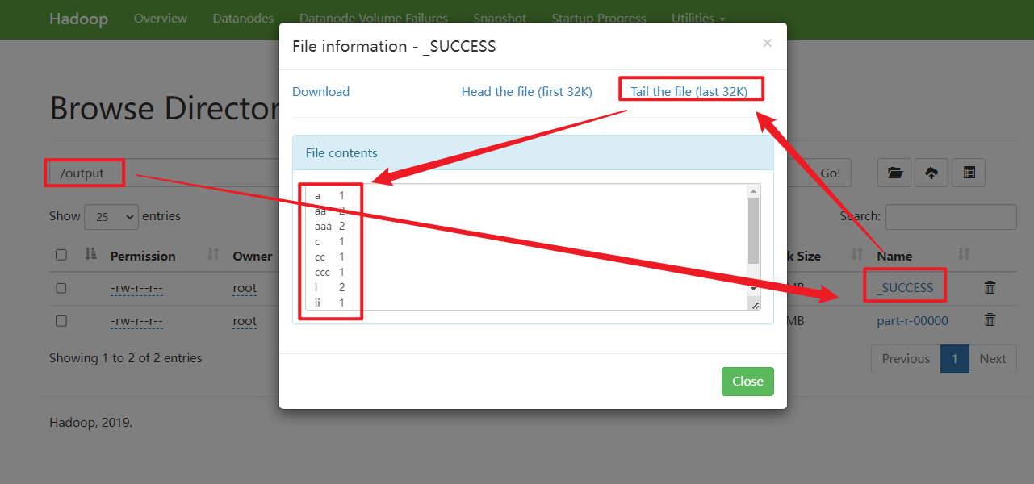Click the root owner of the part-r-00000 row
This screenshot has width=1034, height=484.
(x=245, y=321)
